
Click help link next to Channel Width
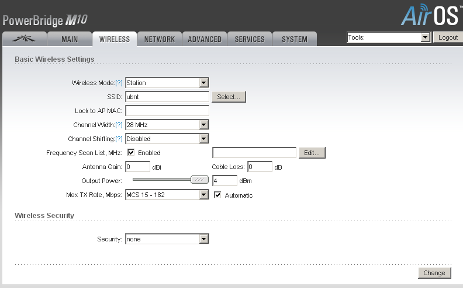pyautogui.click(x=119, y=125)
